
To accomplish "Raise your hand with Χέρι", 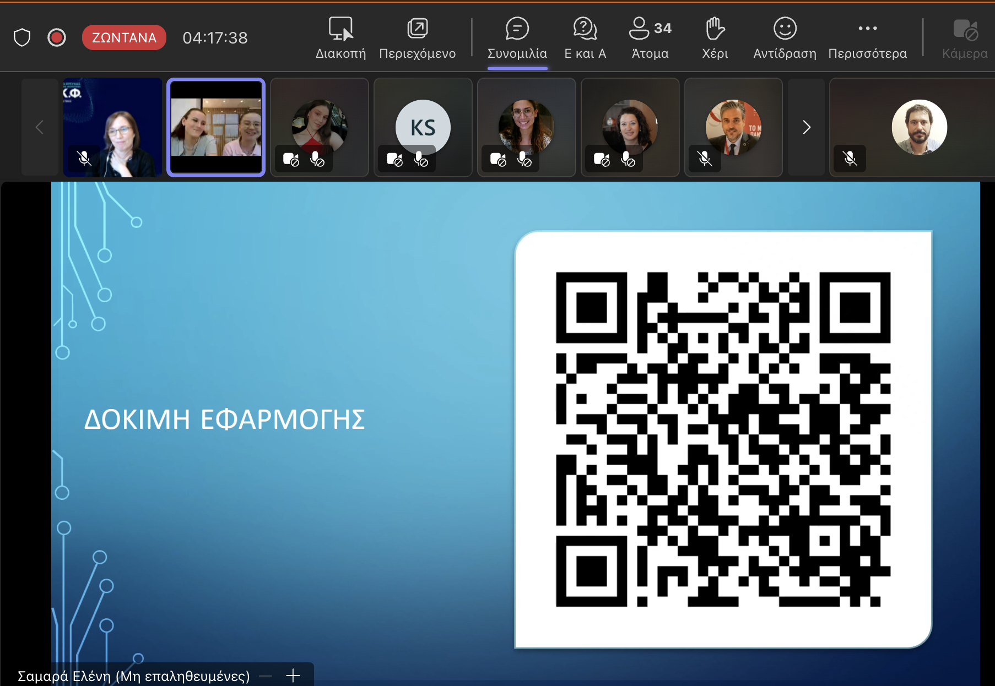I will tap(715, 37).
